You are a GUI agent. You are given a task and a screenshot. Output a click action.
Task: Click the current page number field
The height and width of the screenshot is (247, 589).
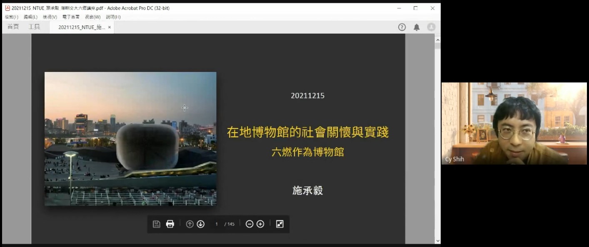[x=217, y=224]
